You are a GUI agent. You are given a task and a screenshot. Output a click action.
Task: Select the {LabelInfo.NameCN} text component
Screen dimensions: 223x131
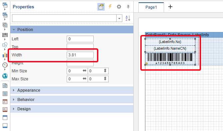[x=170, y=49]
